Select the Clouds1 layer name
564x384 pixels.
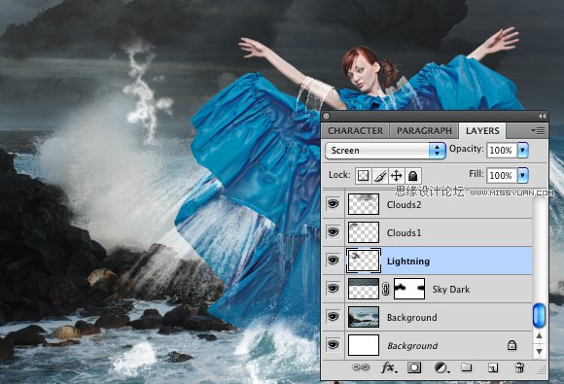click(404, 232)
